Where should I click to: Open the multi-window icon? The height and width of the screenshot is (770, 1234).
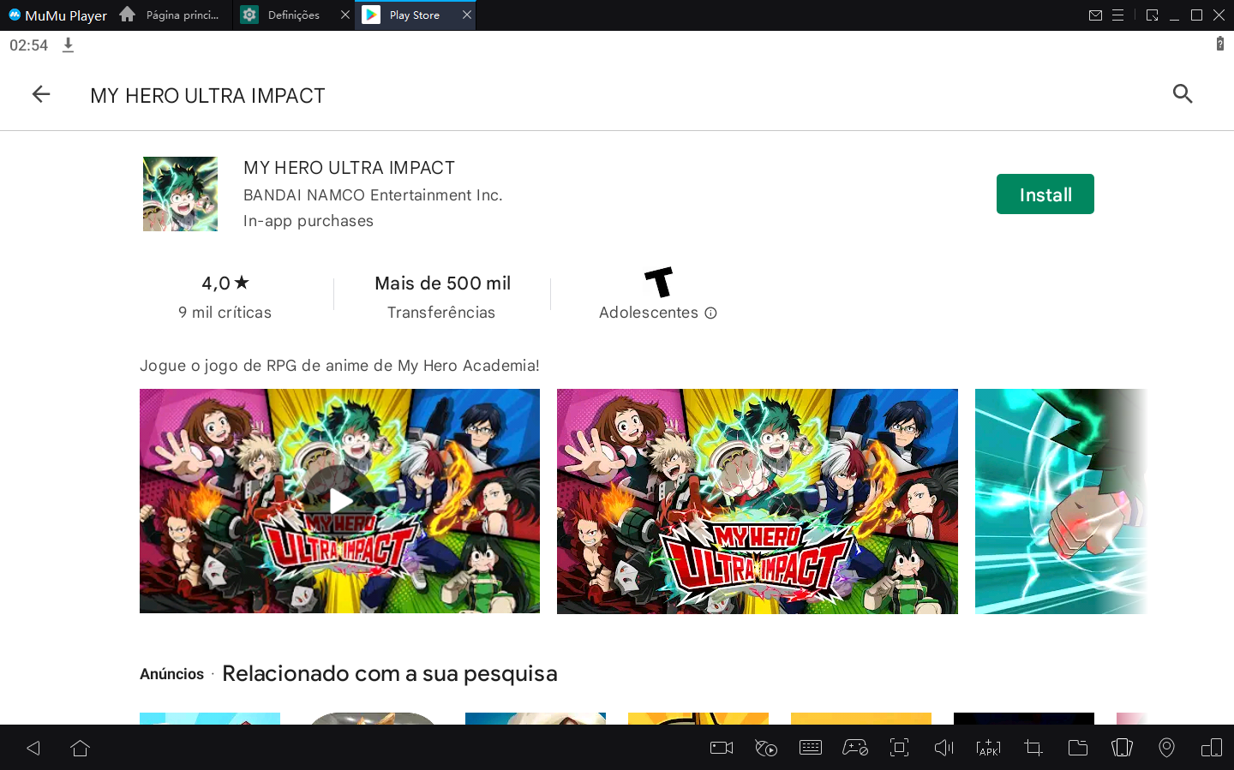pyautogui.click(x=1212, y=748)
